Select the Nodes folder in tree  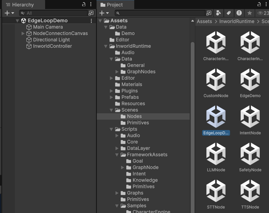(143, 116)
